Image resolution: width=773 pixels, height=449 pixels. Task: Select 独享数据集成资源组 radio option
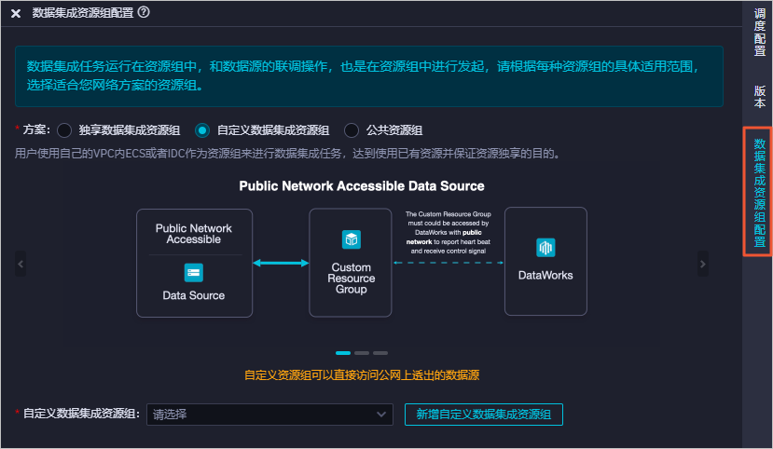pos(64,130)
